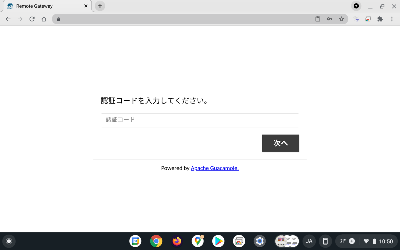The height and width of the screenshot is (250, 400).
Task: Open Chrome from the shelf
Action: click(156, 241)
